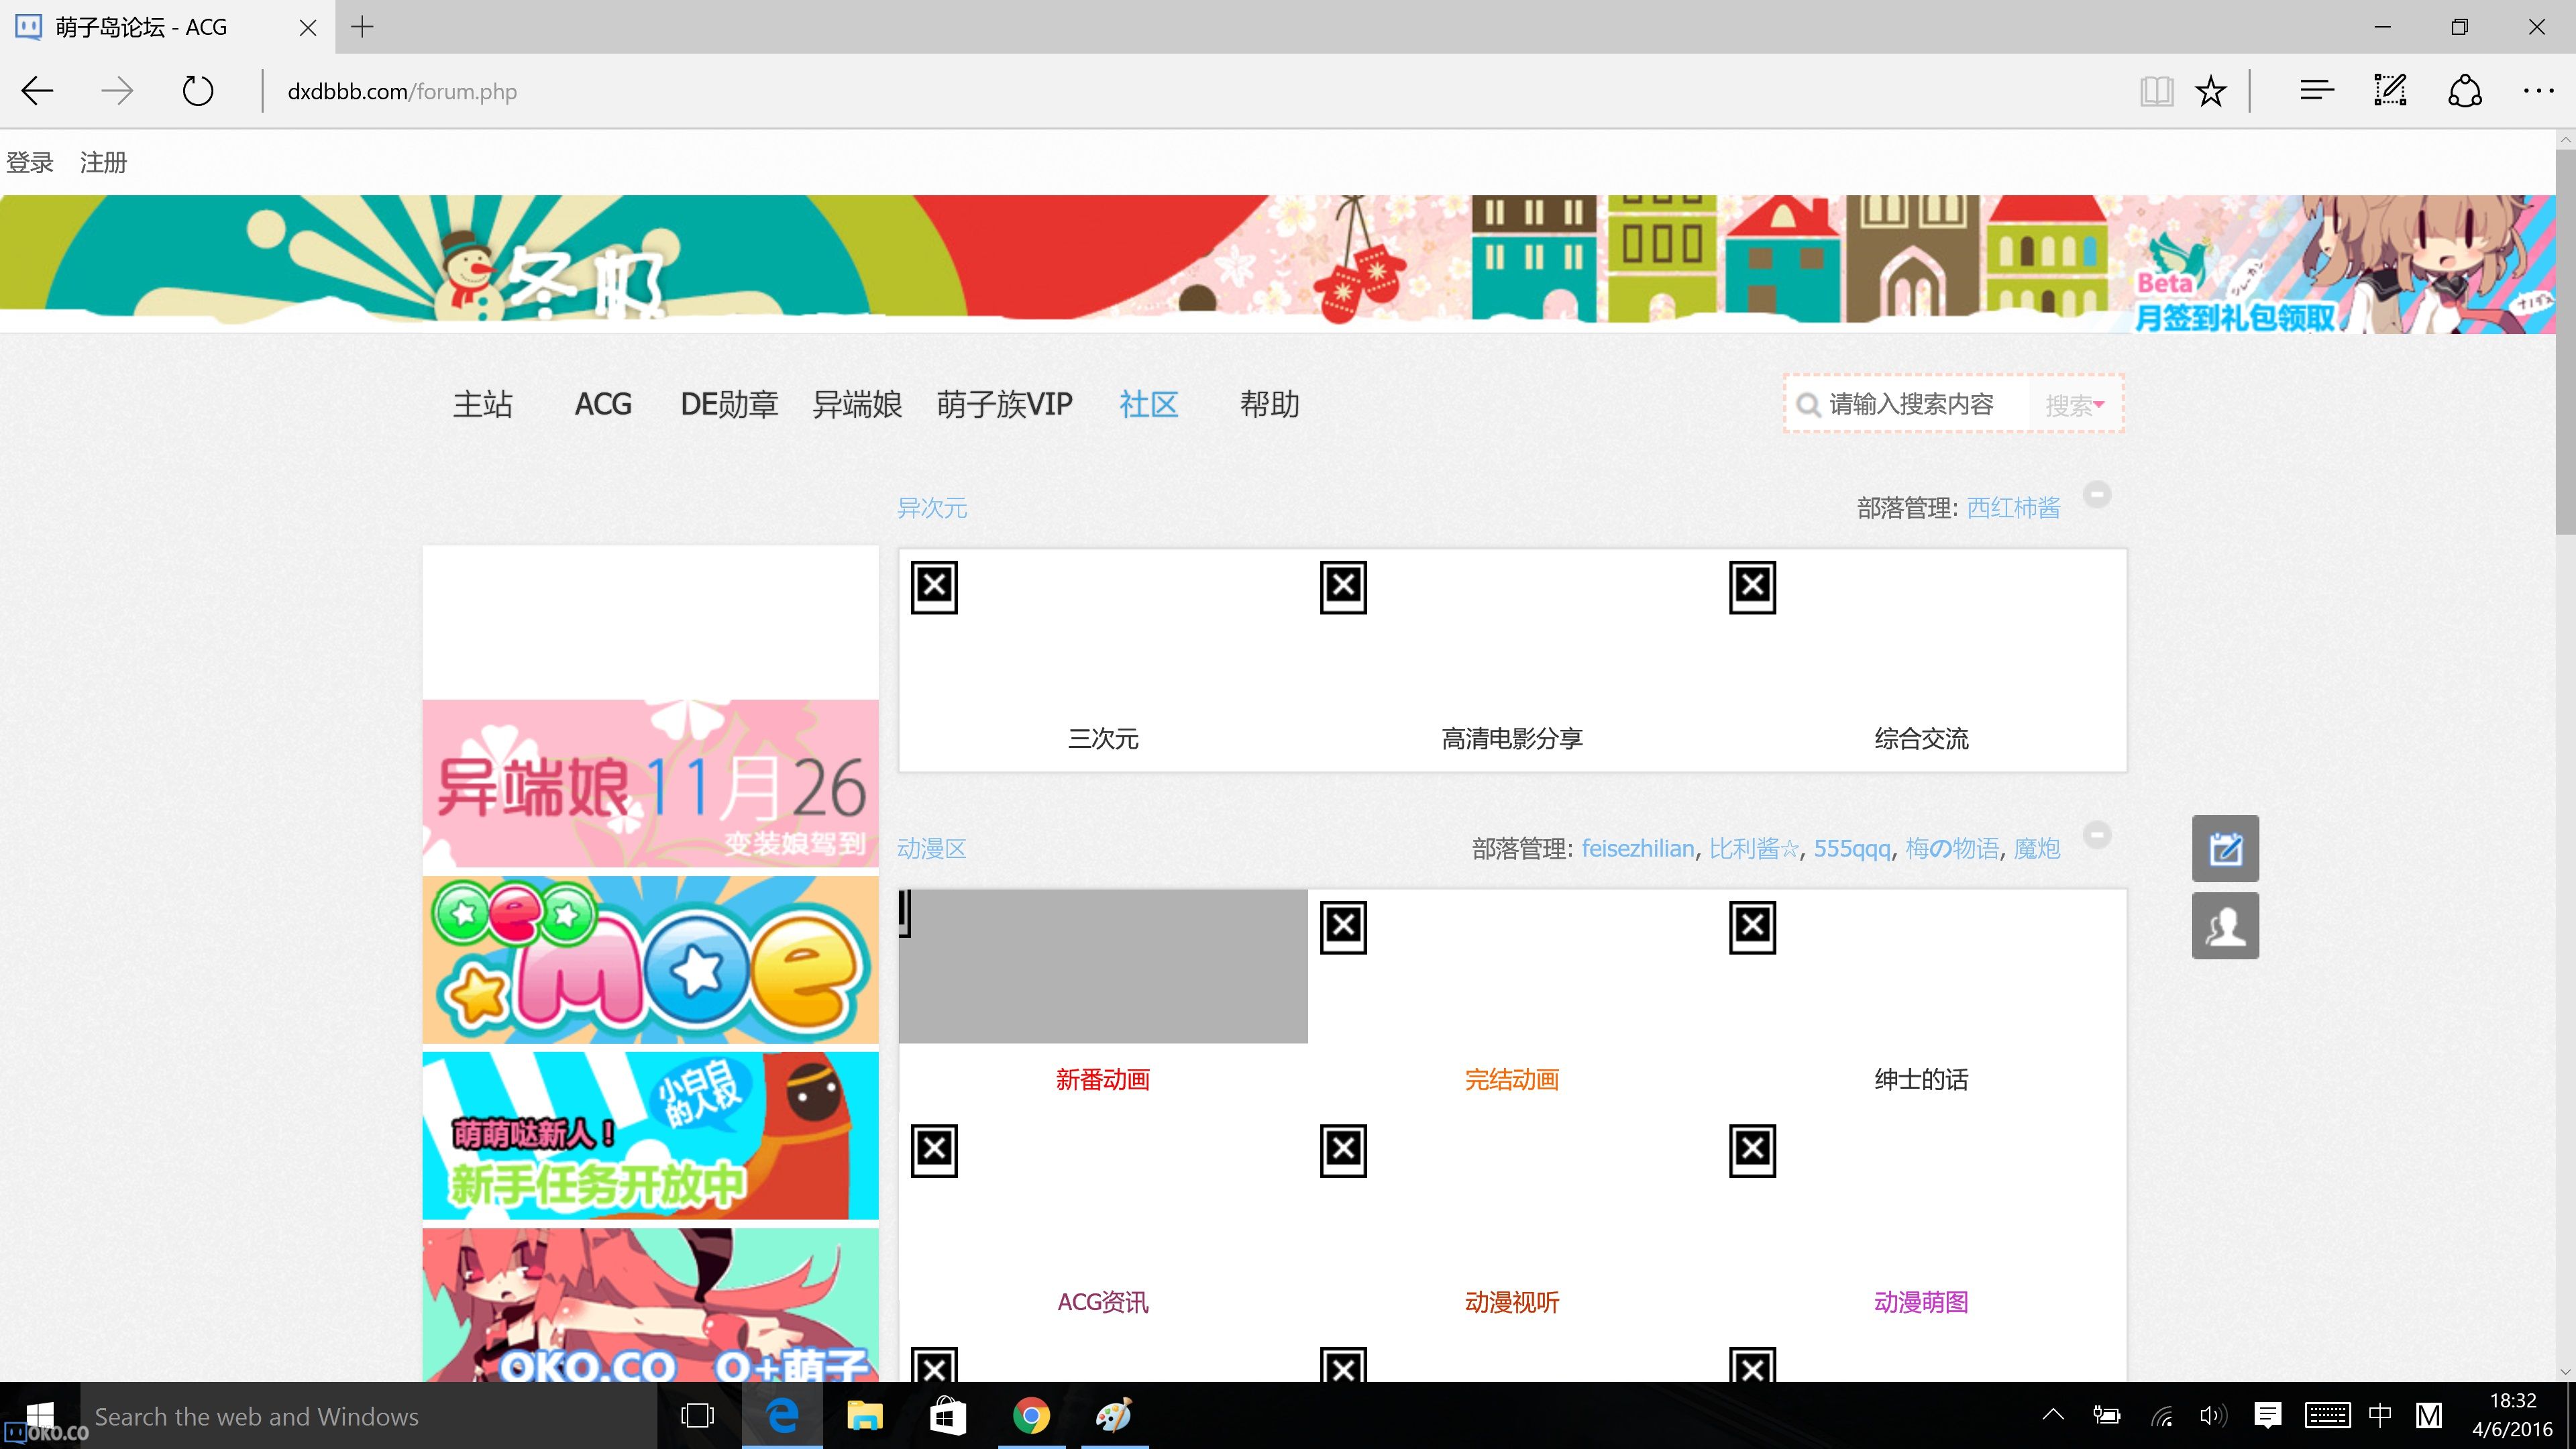Open the colorful MOE banner image

650,959
